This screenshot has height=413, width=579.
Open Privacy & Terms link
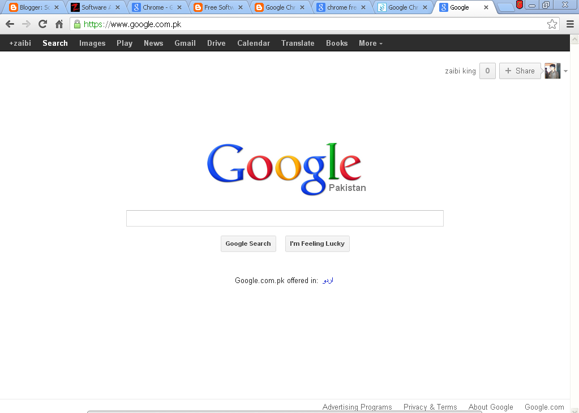click(x=430, y=407)
